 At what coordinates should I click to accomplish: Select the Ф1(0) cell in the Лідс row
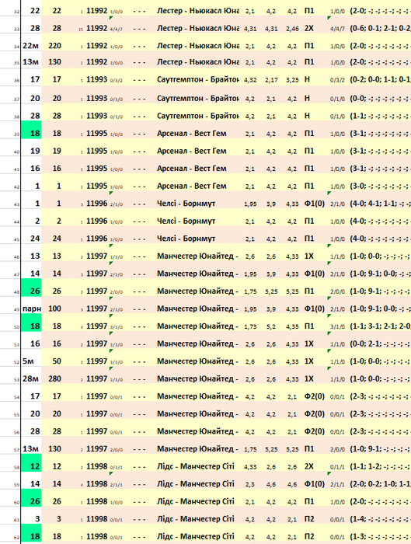click(x=315, y=483)
